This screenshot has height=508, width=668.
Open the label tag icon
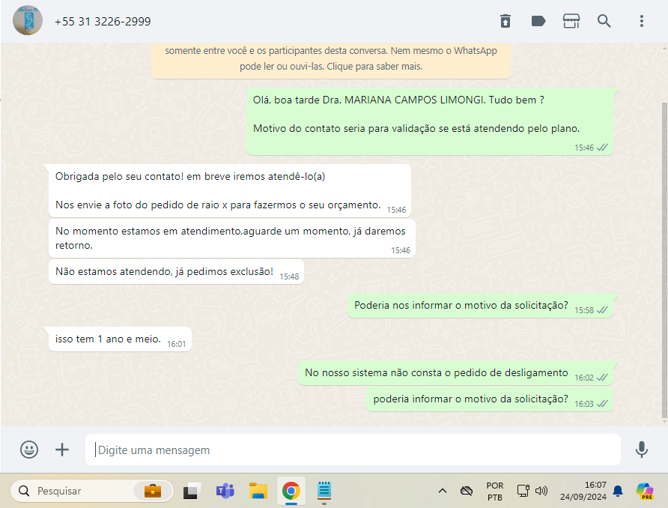point(538,21)
